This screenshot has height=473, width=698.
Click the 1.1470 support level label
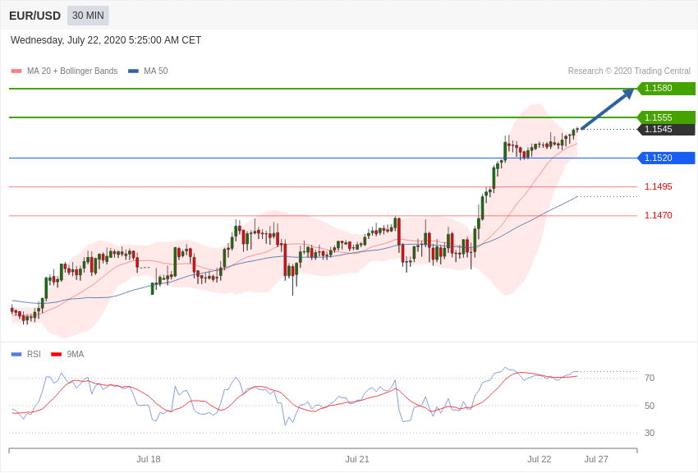(659, 215)
